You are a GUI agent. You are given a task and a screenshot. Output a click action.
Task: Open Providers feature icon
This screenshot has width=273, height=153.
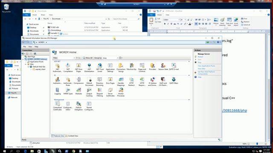(153, 67)
